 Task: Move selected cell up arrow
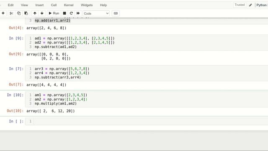[x=35, y=13]
